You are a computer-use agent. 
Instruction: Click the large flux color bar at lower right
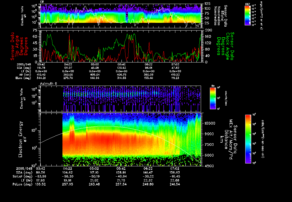248,139
